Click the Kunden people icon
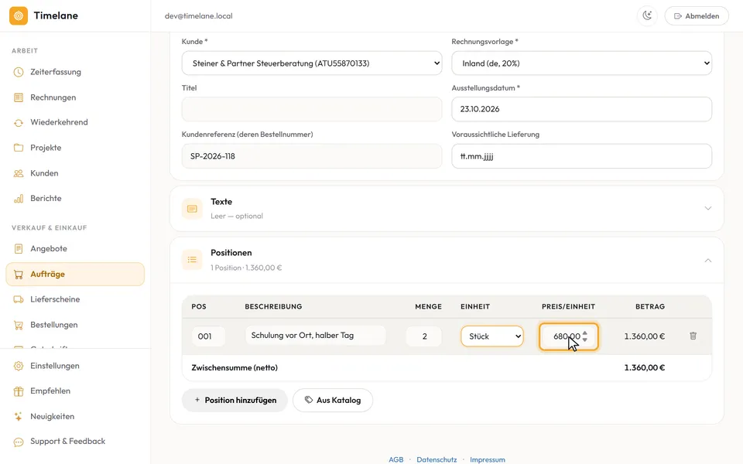743x464 pixels. point(19,173)
